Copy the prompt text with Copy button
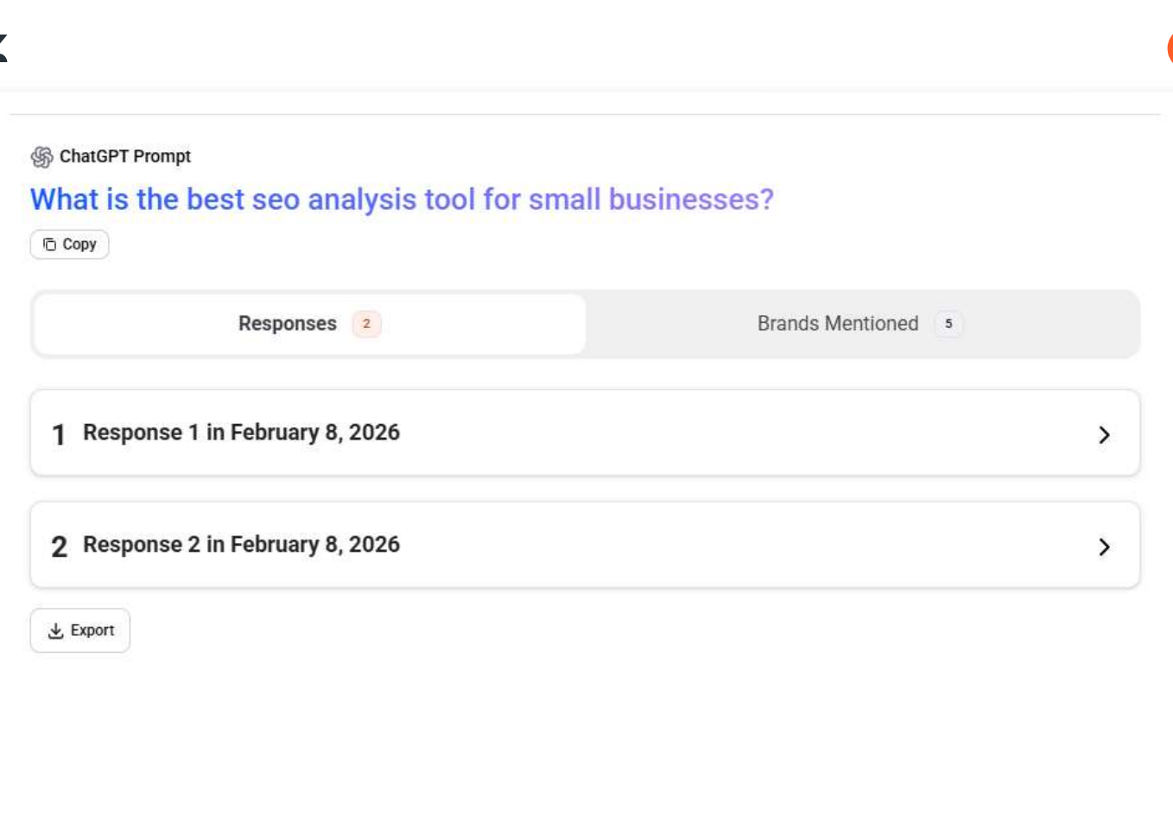 click(x=70, y=244)
